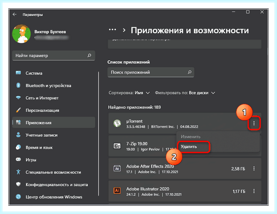Open Время и язык section
277x214 pixels.
tap(54, 147)
